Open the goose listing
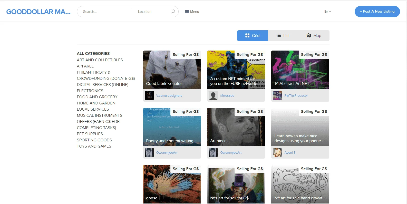This screenshot has height=204, width=407. point(172,184)
